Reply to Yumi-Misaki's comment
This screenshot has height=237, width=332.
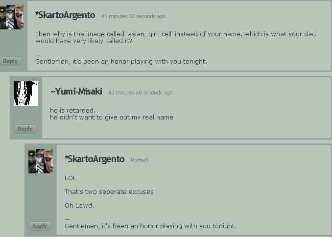tap(25, 129)
